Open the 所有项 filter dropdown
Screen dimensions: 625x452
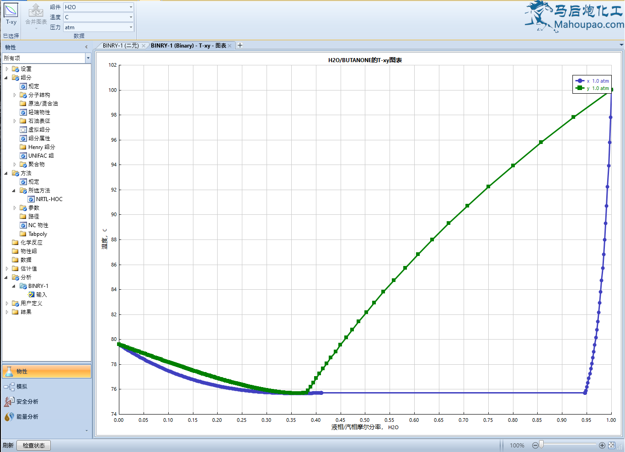pos(88,58)
